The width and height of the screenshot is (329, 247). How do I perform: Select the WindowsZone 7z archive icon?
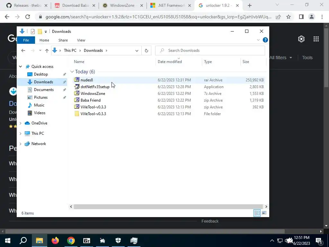pyautogui.click(x=77, y=93)
